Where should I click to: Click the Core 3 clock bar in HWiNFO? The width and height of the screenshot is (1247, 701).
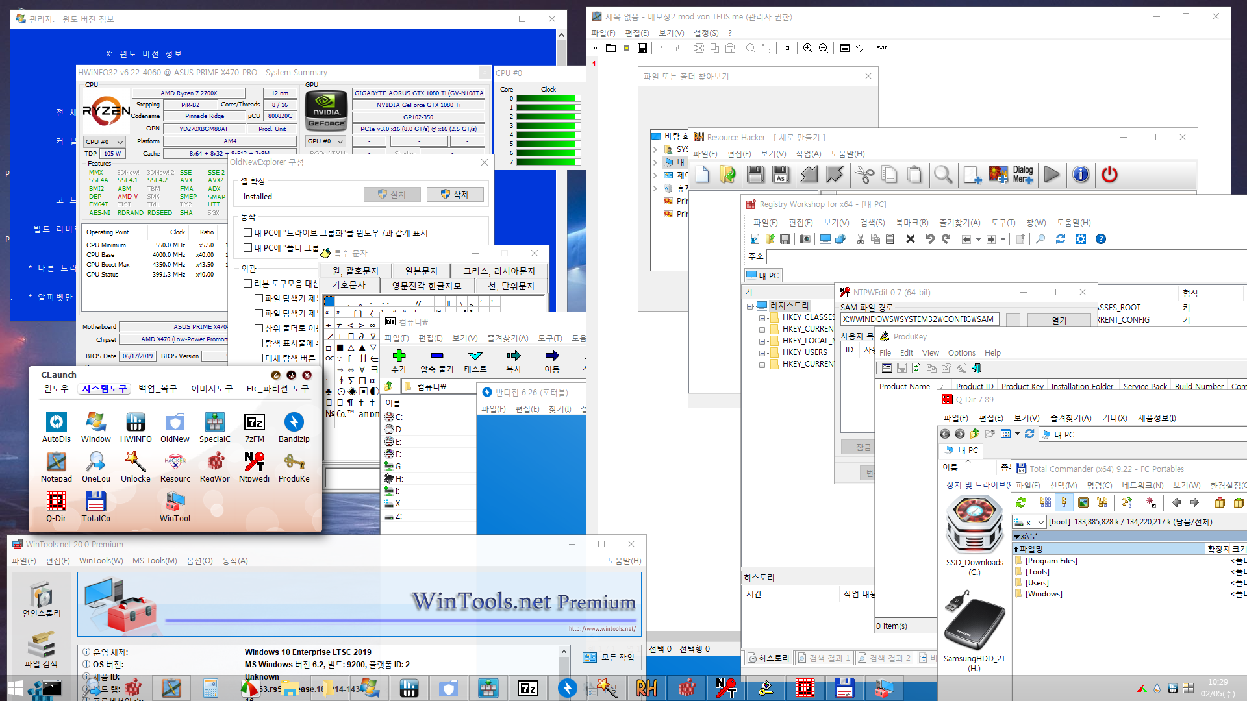(x=549, y=126)
